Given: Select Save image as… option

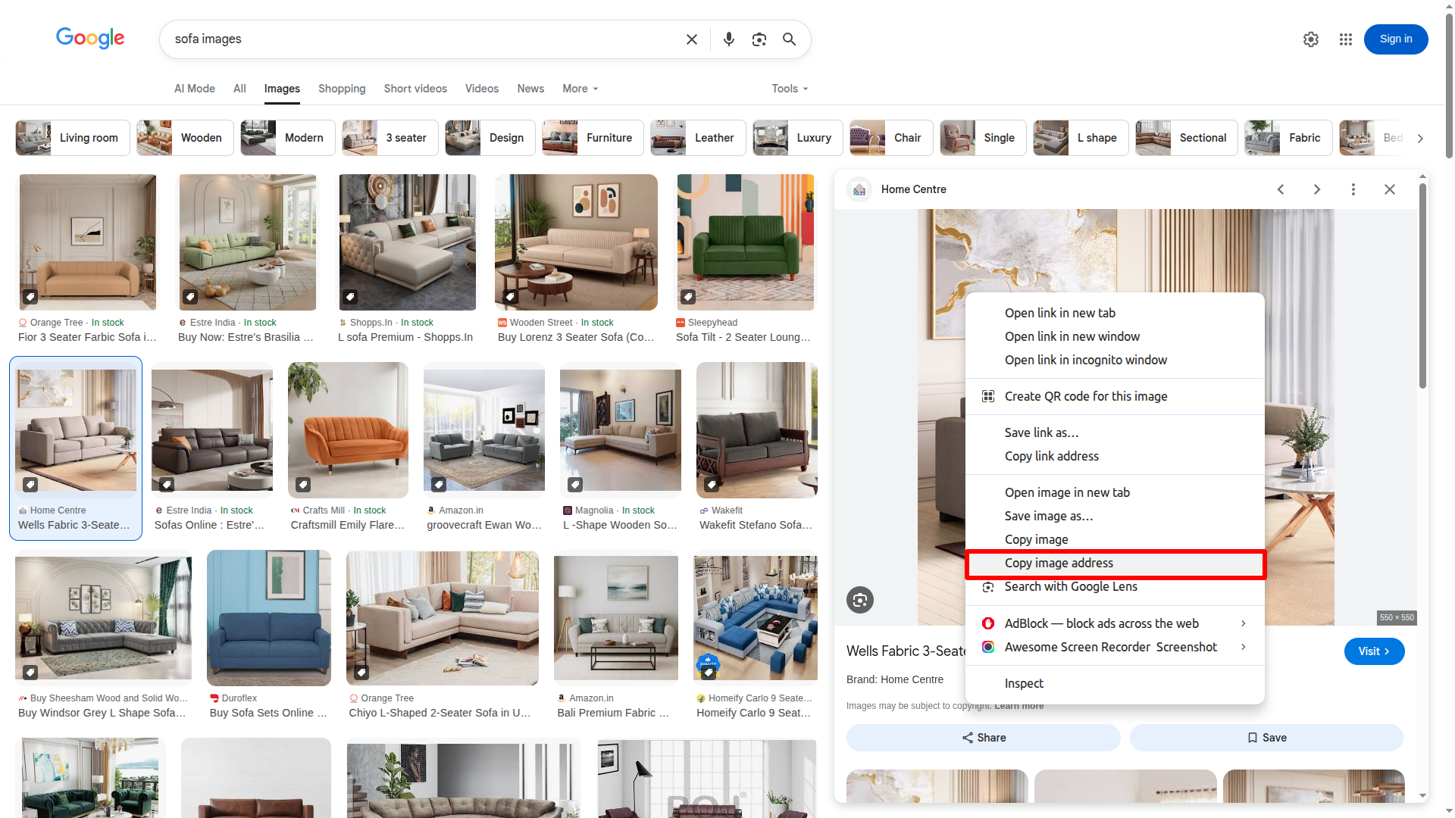Looking at the screenshot, I should (1115, 516).
